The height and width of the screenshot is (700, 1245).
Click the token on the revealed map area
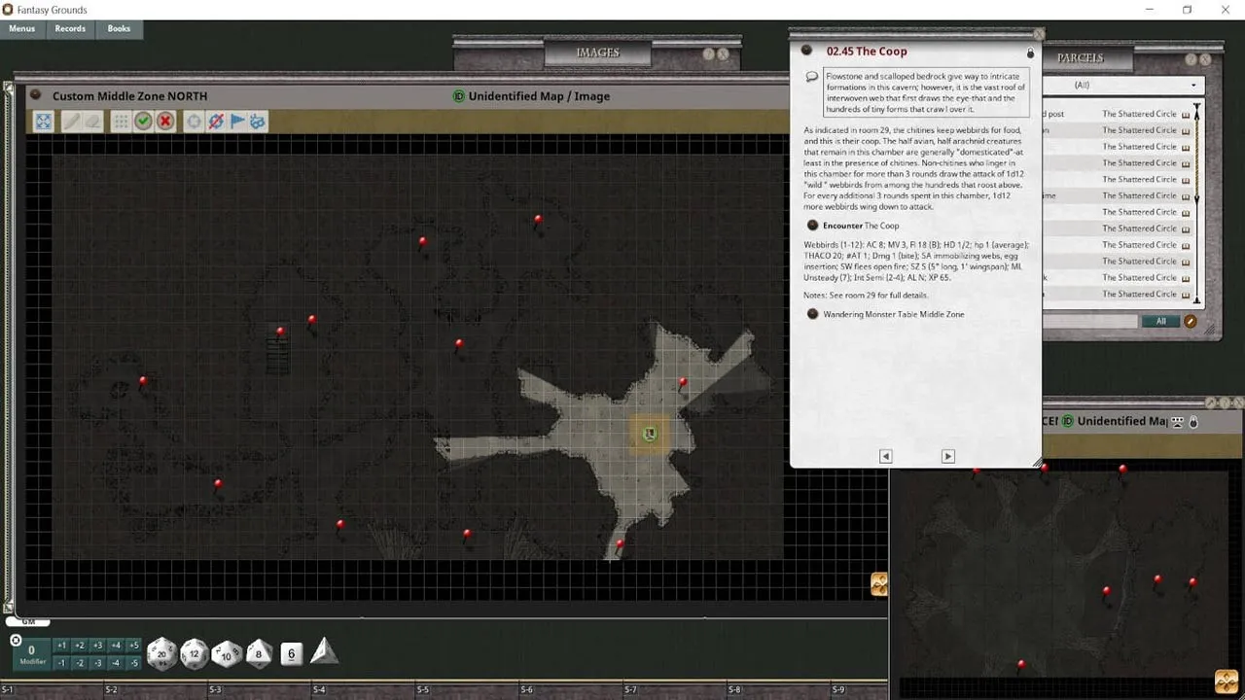(650, 434)
